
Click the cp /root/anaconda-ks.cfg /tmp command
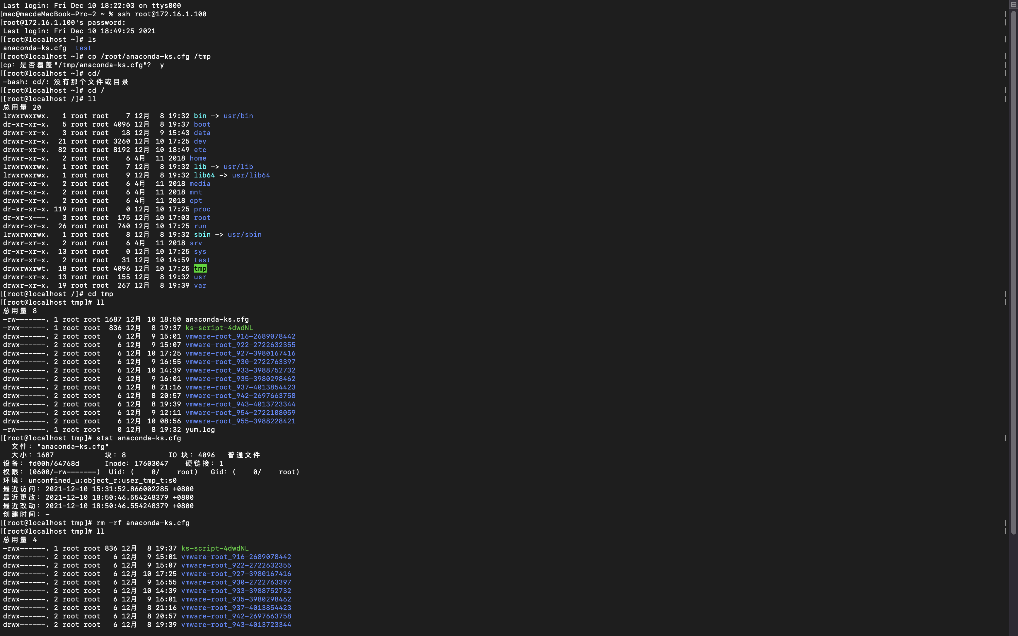[149, 56]
